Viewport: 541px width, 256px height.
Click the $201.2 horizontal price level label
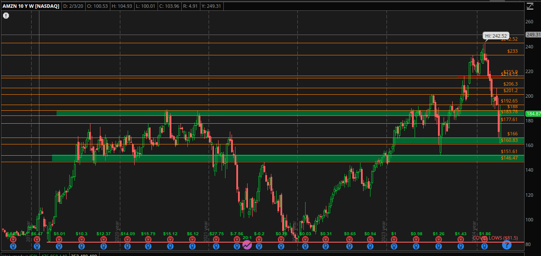(x=510, y=90)
